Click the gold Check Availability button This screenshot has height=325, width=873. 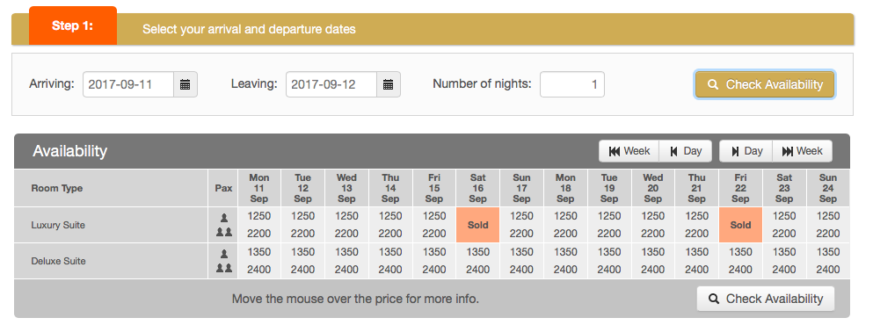[765, 84]
